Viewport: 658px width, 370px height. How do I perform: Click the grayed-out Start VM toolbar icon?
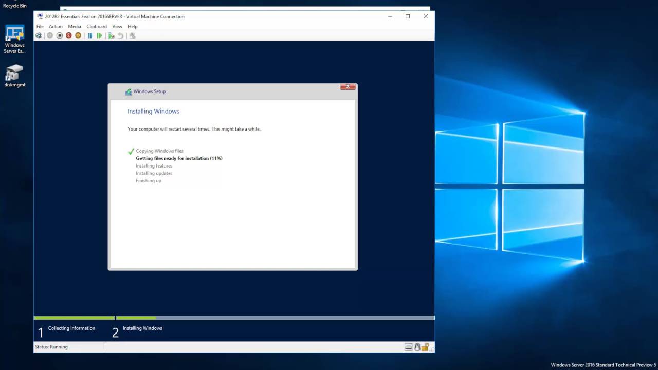click(x=50, y=35)
